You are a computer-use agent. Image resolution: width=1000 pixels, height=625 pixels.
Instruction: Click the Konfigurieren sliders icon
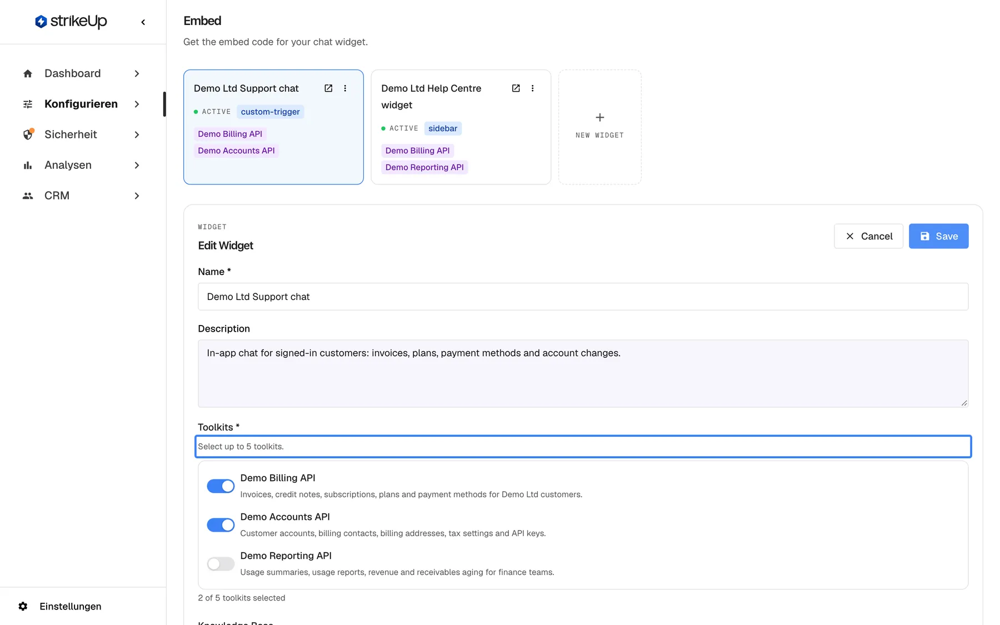(x=28, y=104)
